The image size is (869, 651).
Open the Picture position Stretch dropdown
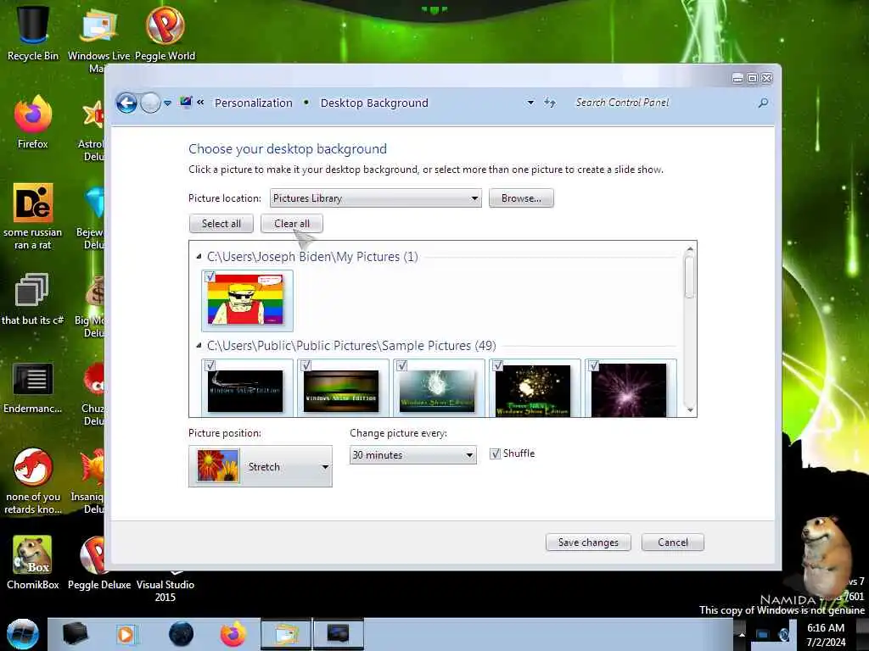261,466
